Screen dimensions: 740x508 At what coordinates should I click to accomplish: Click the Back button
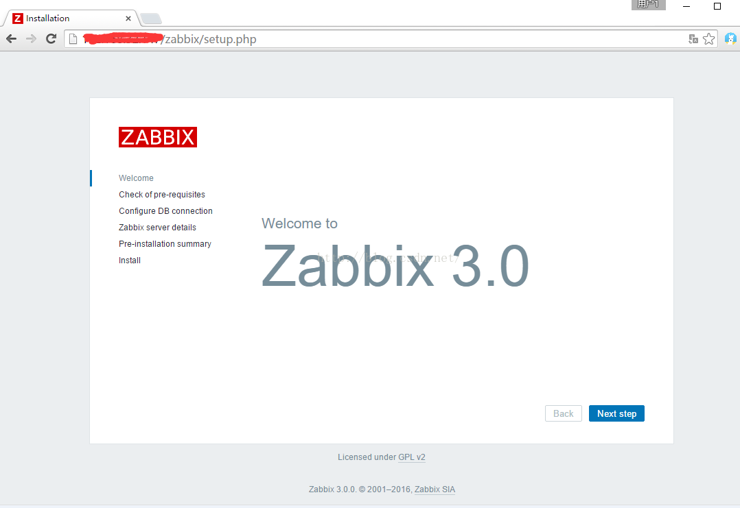(x=563, y=413)
